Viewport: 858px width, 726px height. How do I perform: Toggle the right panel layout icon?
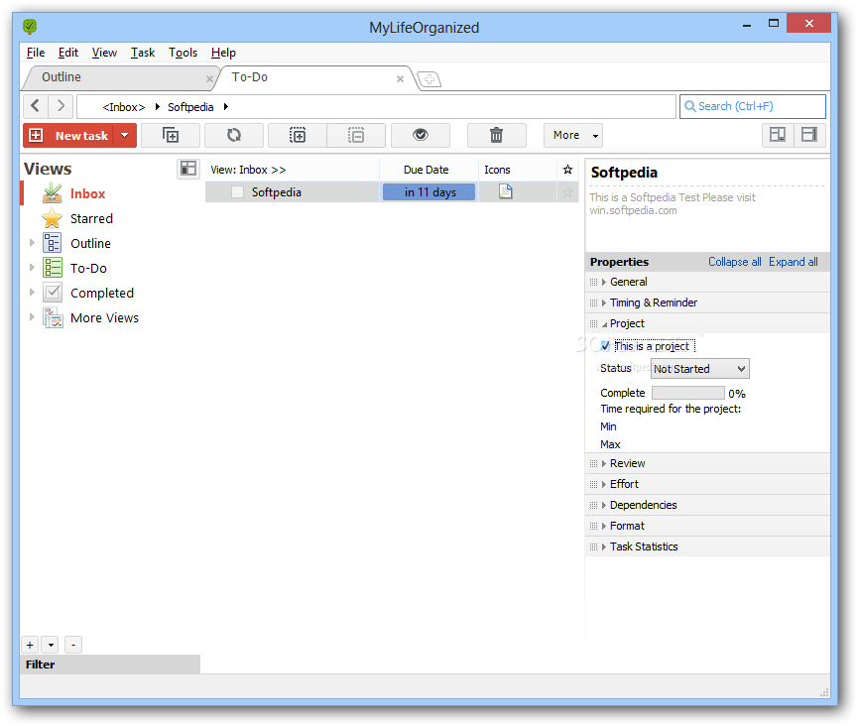(809, 135)
